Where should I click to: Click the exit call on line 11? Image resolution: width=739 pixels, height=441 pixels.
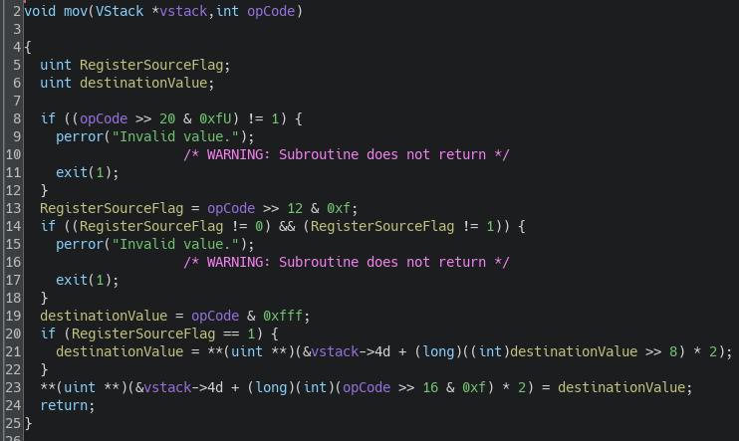coord(72,172)
